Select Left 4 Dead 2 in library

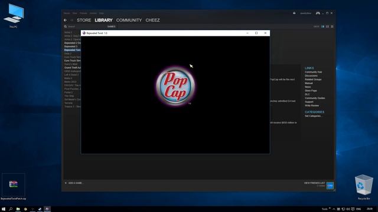point(71,75)
